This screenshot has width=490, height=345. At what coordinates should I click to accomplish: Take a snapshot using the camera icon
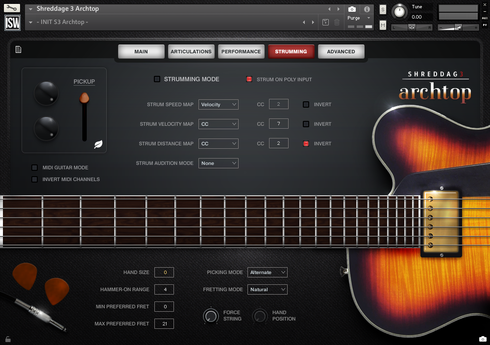(351, 9)
